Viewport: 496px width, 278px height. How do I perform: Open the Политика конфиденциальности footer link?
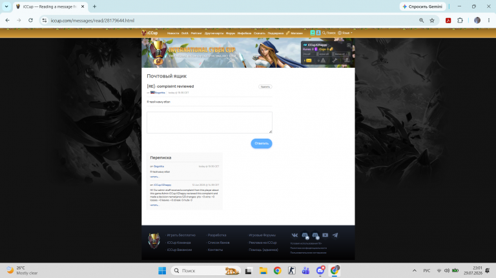(309, 248)
